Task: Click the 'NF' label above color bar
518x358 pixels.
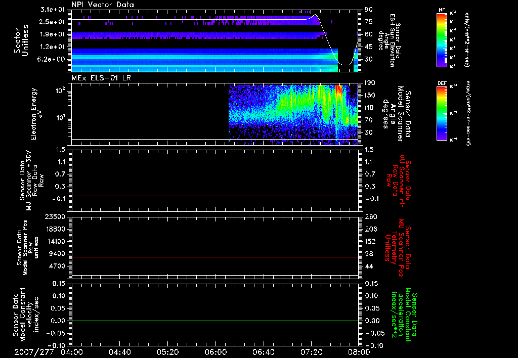Action: coord(442,10)
